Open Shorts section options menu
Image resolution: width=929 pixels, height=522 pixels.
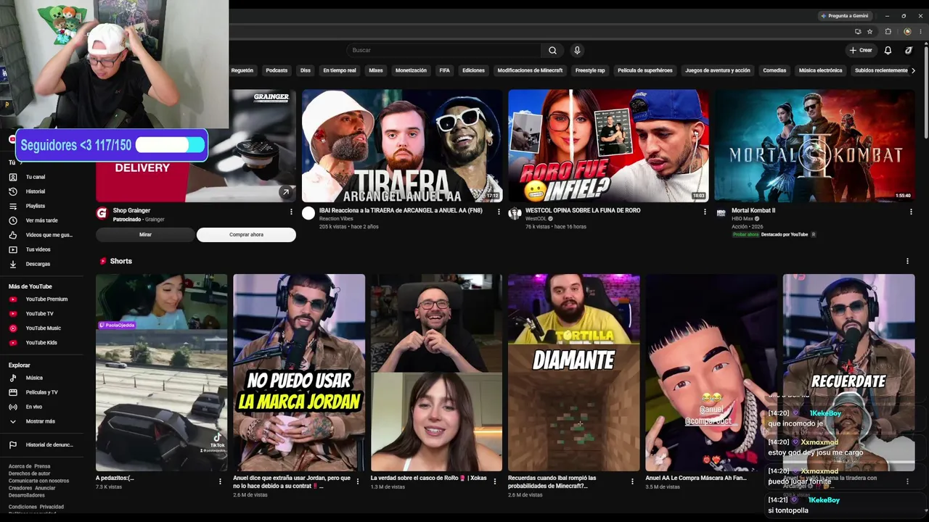907,261
